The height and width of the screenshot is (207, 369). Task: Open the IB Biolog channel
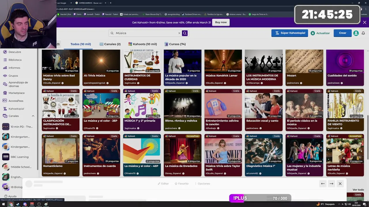point(12,187)
